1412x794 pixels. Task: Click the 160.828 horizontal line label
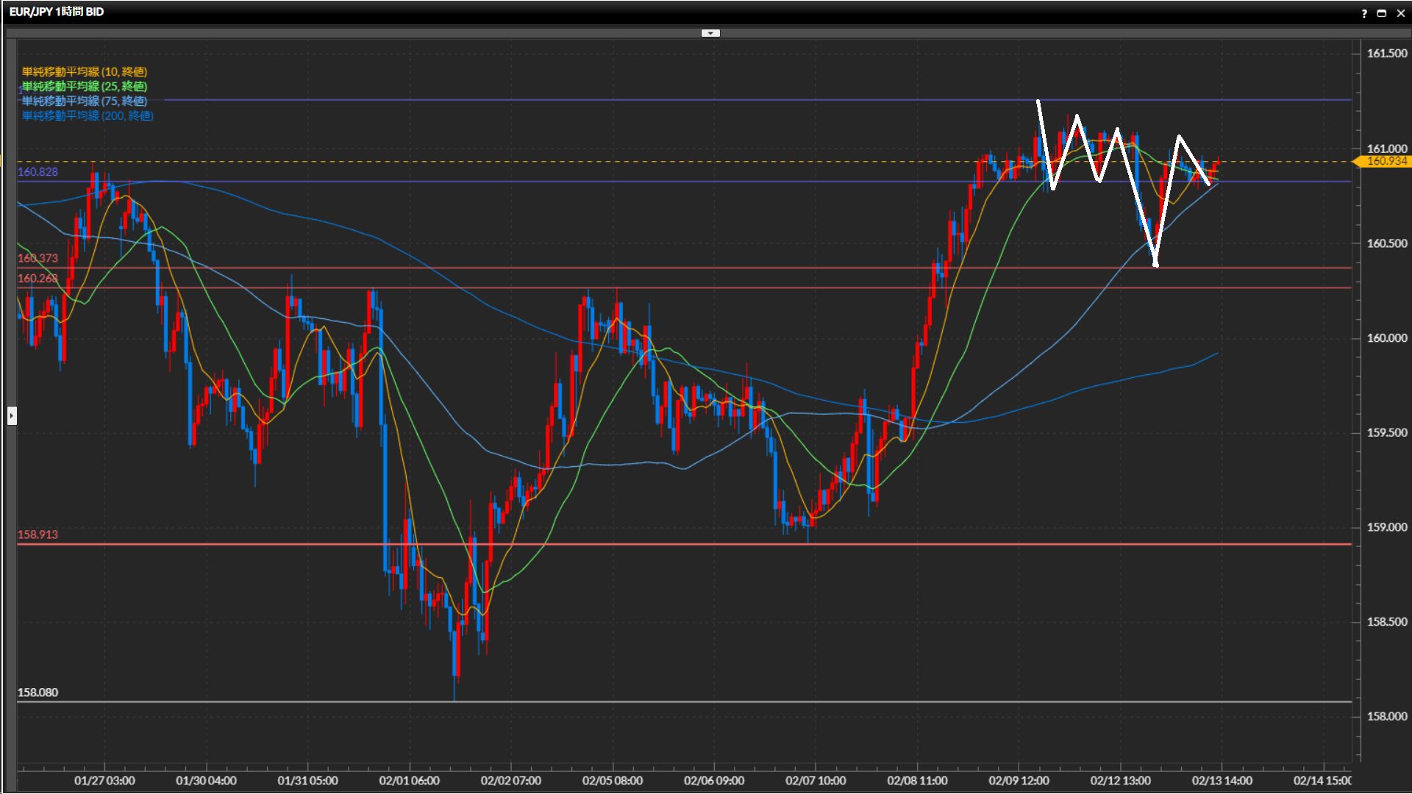38,171
